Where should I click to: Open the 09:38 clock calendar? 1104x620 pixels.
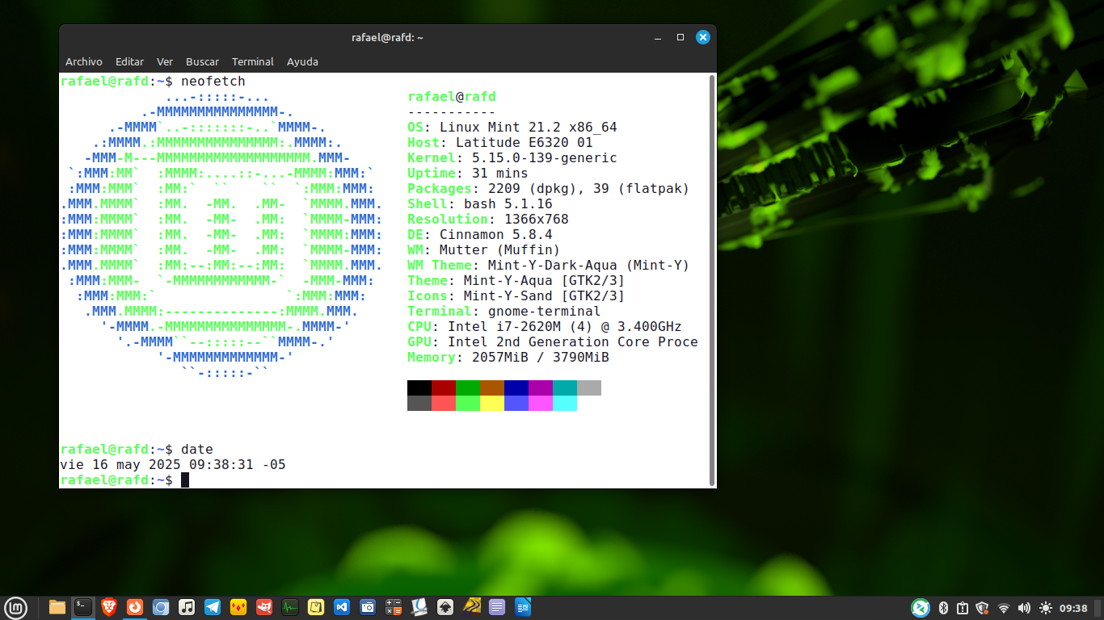(x=1073, y=608)
